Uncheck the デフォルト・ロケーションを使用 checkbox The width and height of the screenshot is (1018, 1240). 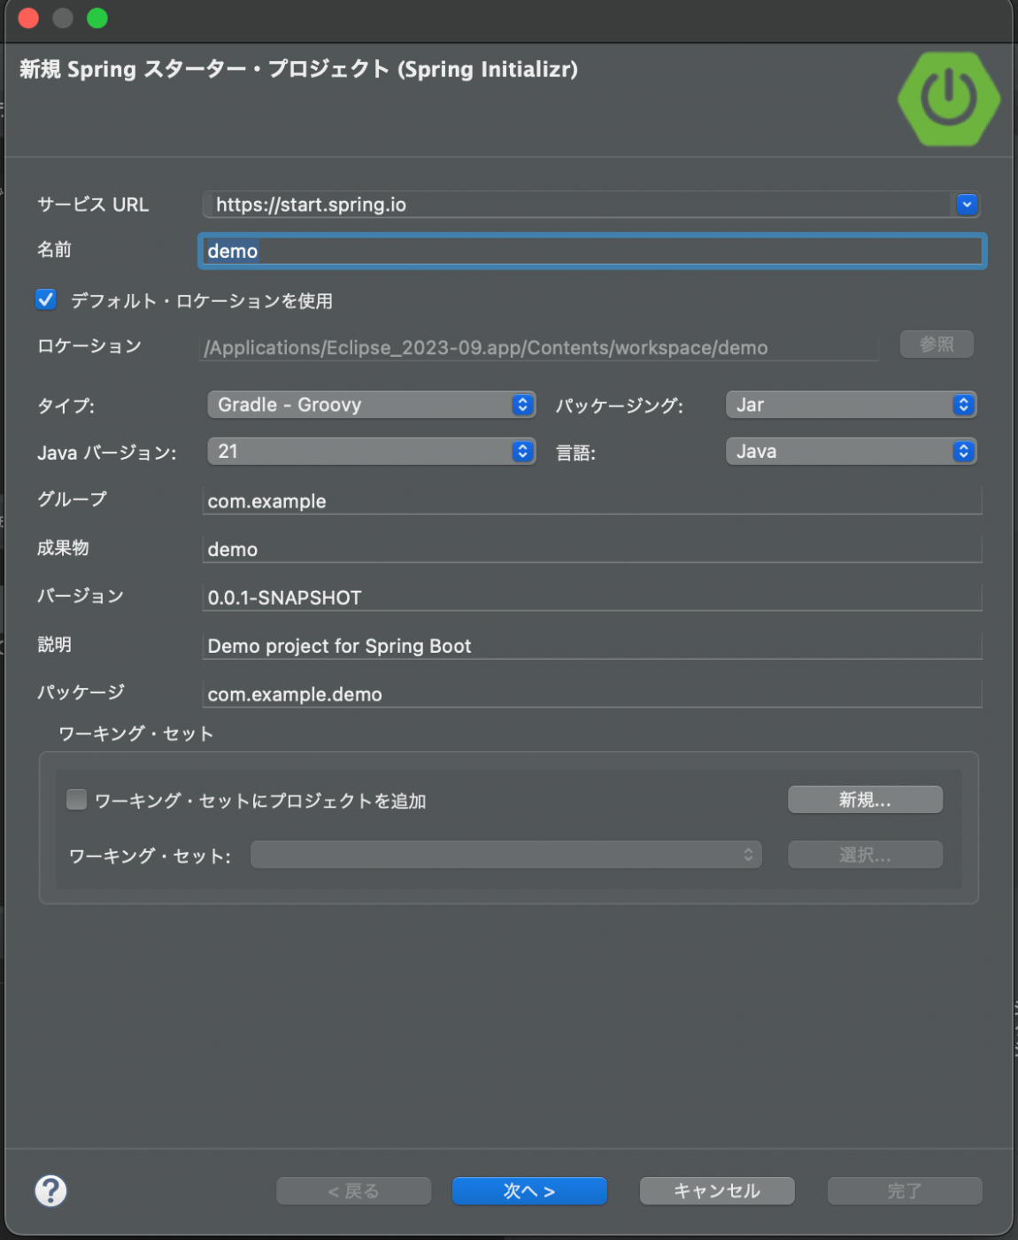(x=46, y=299)
